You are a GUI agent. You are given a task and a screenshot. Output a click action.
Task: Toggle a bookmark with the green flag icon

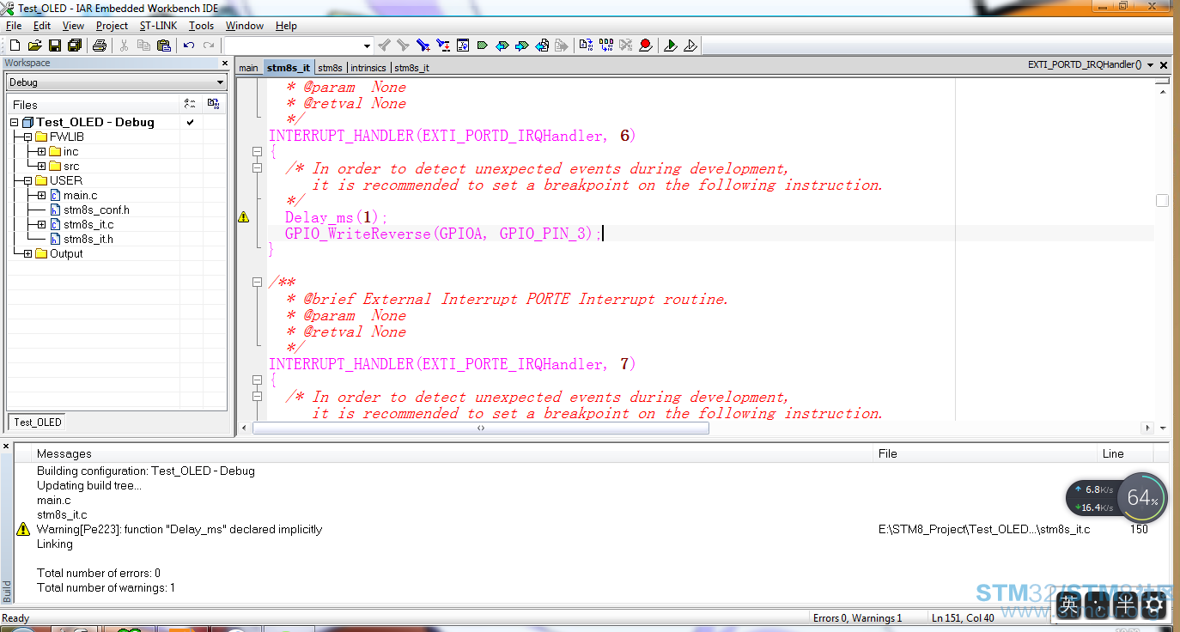[483, 46]
